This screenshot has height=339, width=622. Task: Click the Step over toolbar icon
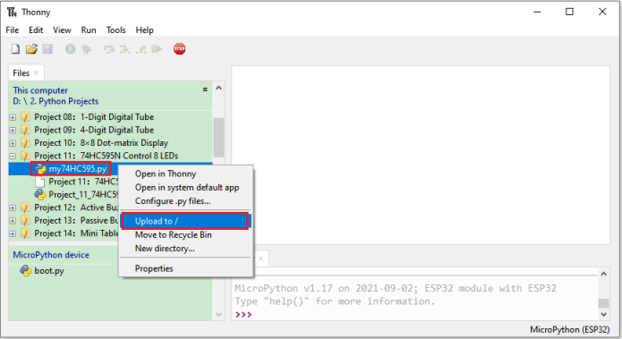(x=108, y=49)
